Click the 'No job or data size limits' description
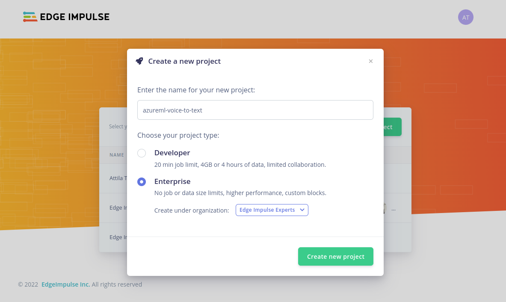Image resolution: width=506 pixels, height=302 pixels. pyautogui.click(x=240, y=193)
